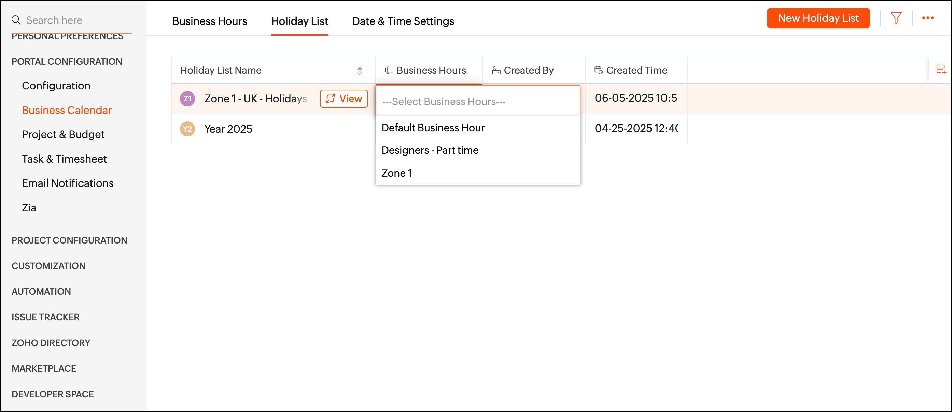Open Project & Budget settings
Screen dimensions: 952x412
point(63,134)
